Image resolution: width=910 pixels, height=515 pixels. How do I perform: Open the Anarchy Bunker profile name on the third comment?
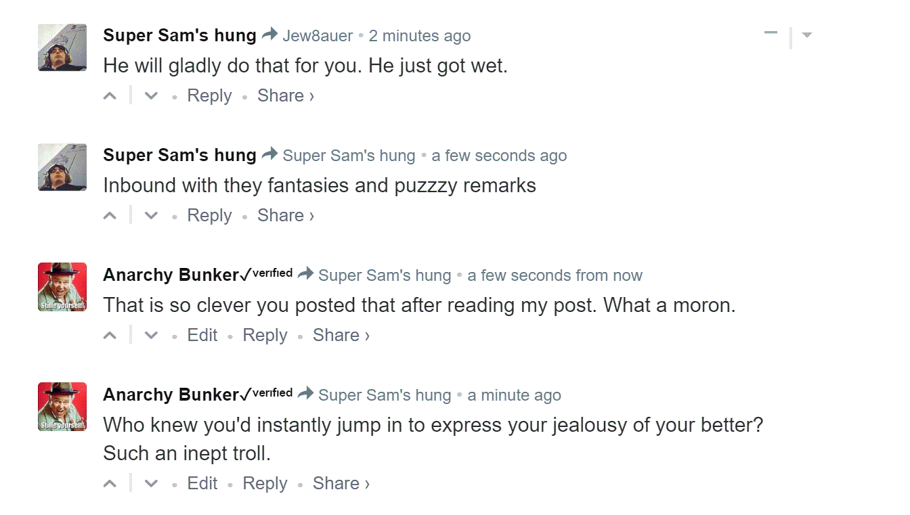click(171, 275)
